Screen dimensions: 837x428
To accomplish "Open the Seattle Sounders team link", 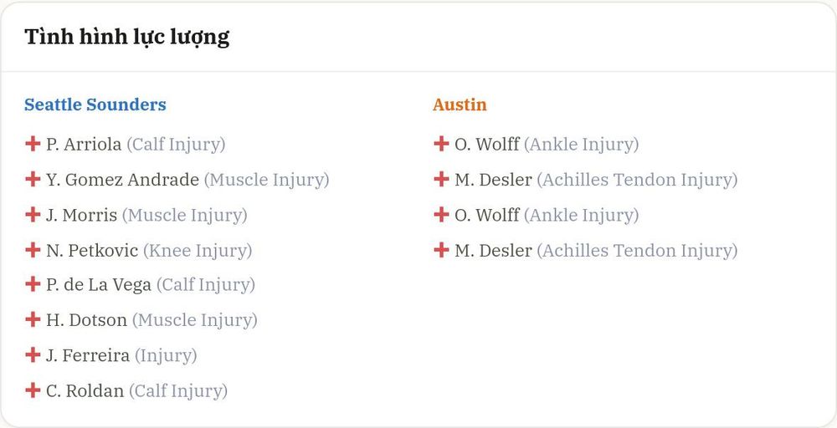I will coord(95,104).
